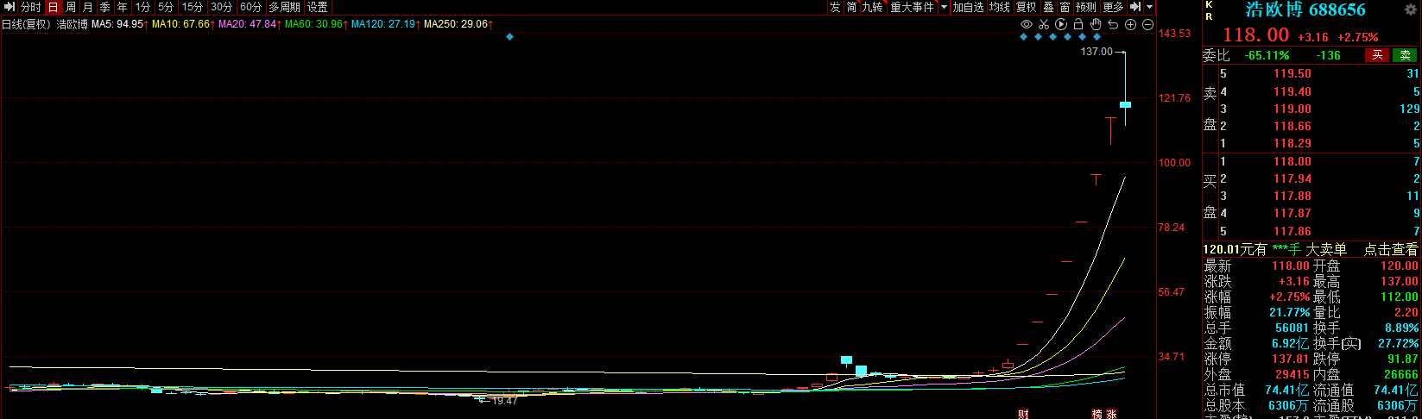Select the 30分 timeframe tab
The image size is (1422, 419).
[x=221, y=7]
